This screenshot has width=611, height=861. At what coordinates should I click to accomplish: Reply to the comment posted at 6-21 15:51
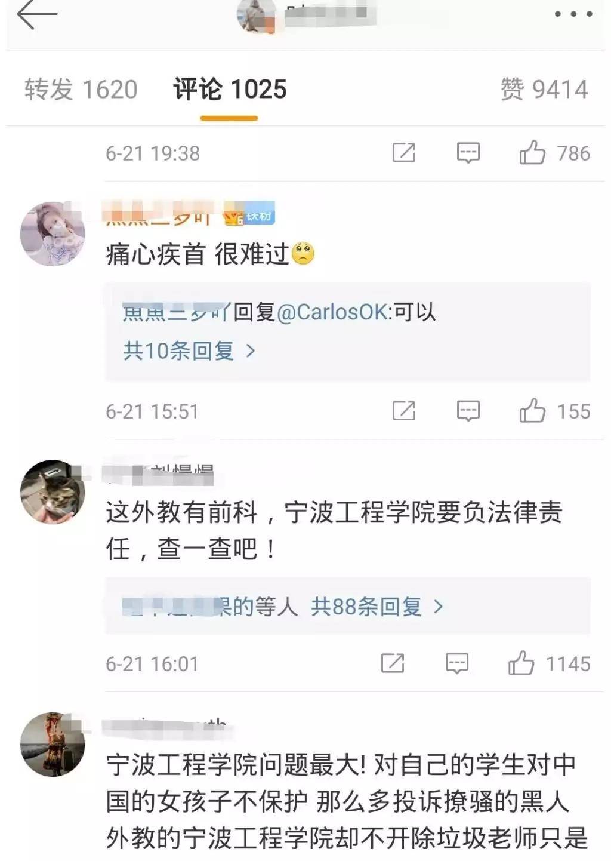point(468,411)
